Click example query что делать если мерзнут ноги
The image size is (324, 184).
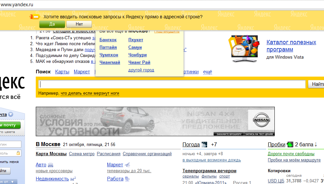(x=90, y=93)
